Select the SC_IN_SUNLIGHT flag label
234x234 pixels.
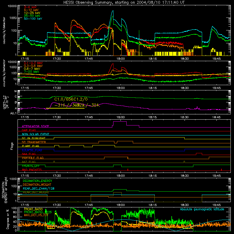tap(34, 138)
